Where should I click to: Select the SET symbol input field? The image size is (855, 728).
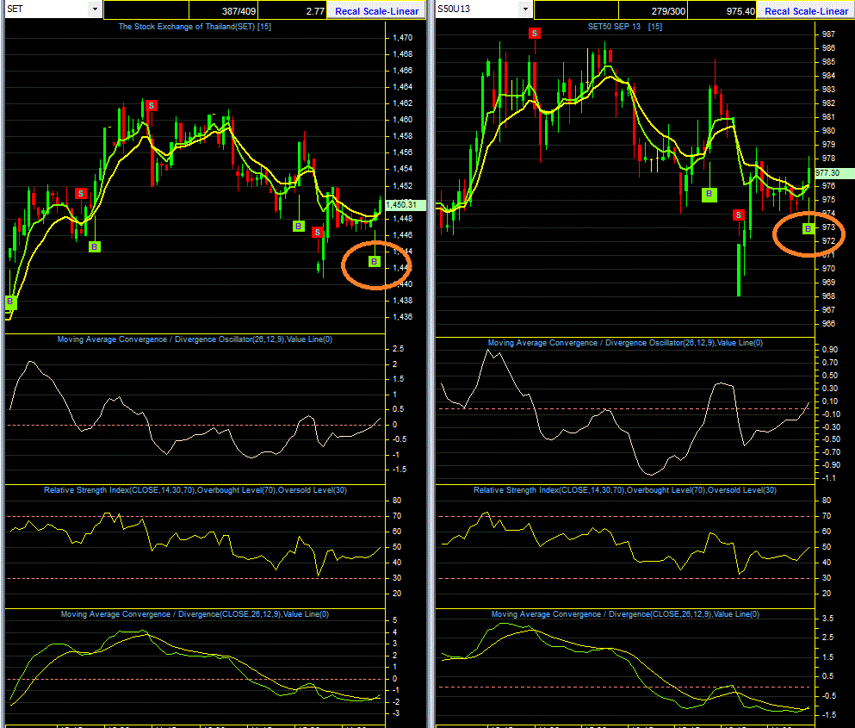(x=46, y=9)
